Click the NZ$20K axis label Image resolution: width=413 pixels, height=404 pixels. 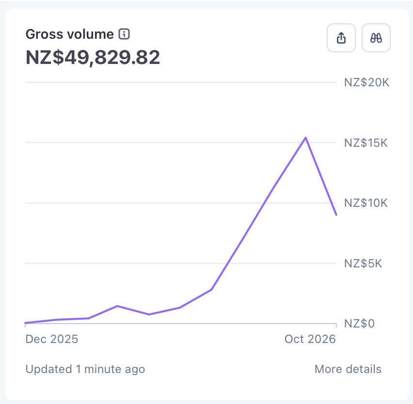(x=366, y=82)
